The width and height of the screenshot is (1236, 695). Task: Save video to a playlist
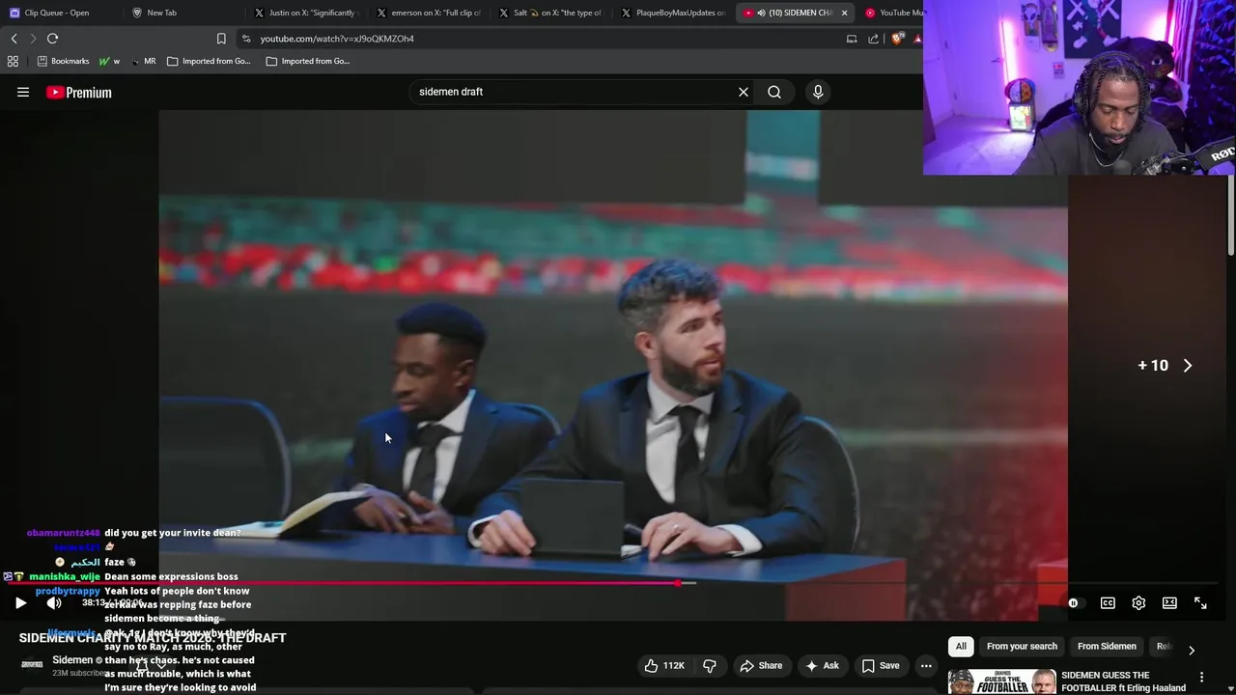(x=881, y=665)
